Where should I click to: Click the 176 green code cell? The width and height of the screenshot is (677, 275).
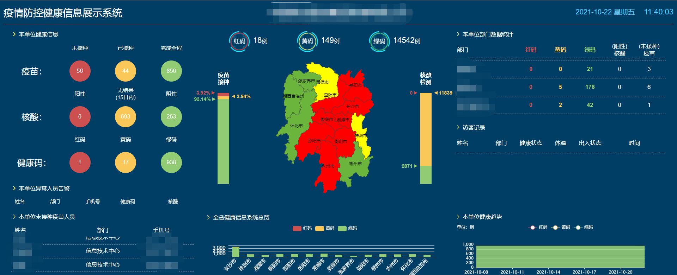point(590,87)
